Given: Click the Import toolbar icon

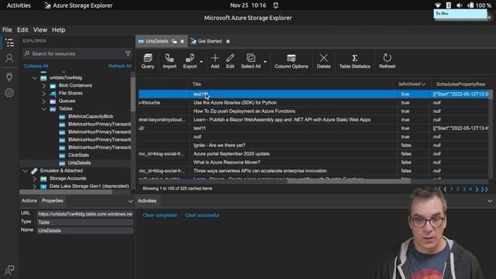Looking at the screenshot, I should (x=170, y=61).
